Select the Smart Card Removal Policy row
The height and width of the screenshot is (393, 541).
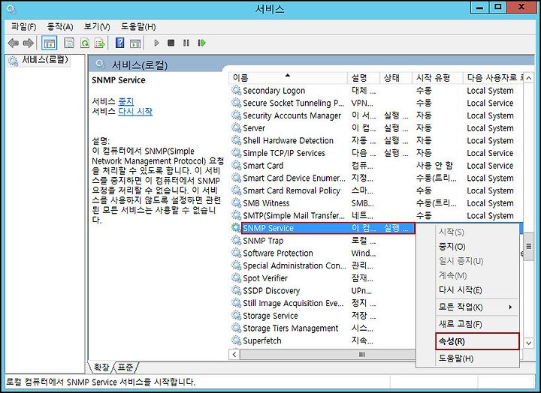click(x=376, y=190)
